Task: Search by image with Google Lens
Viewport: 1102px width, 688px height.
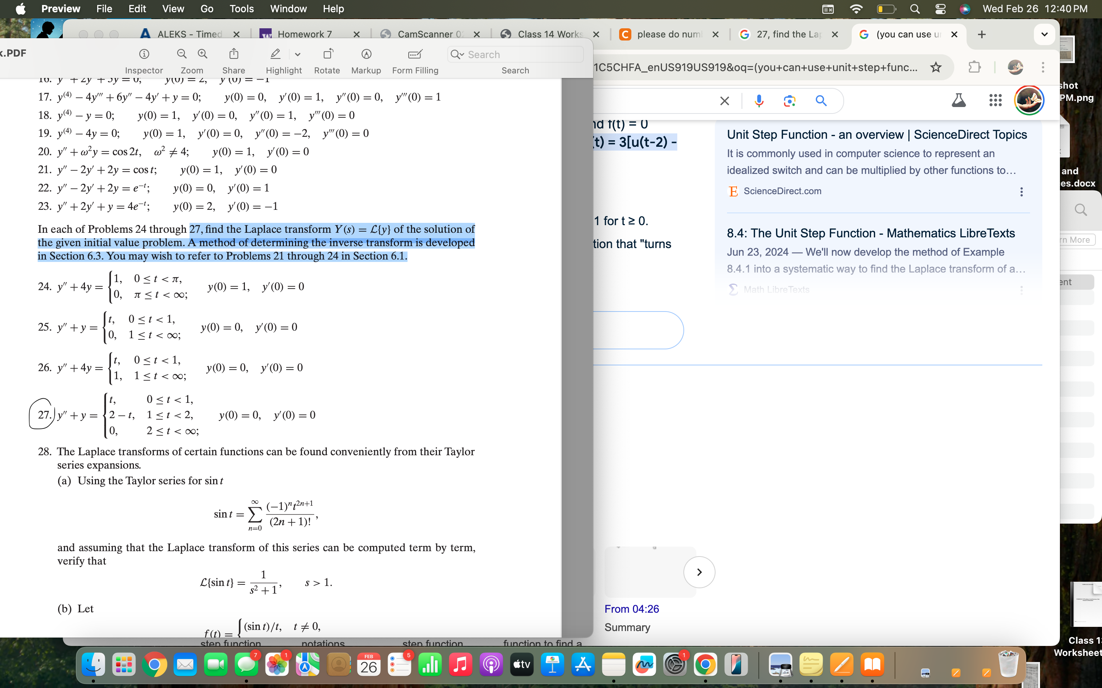Action: click(x=790, y=101)
